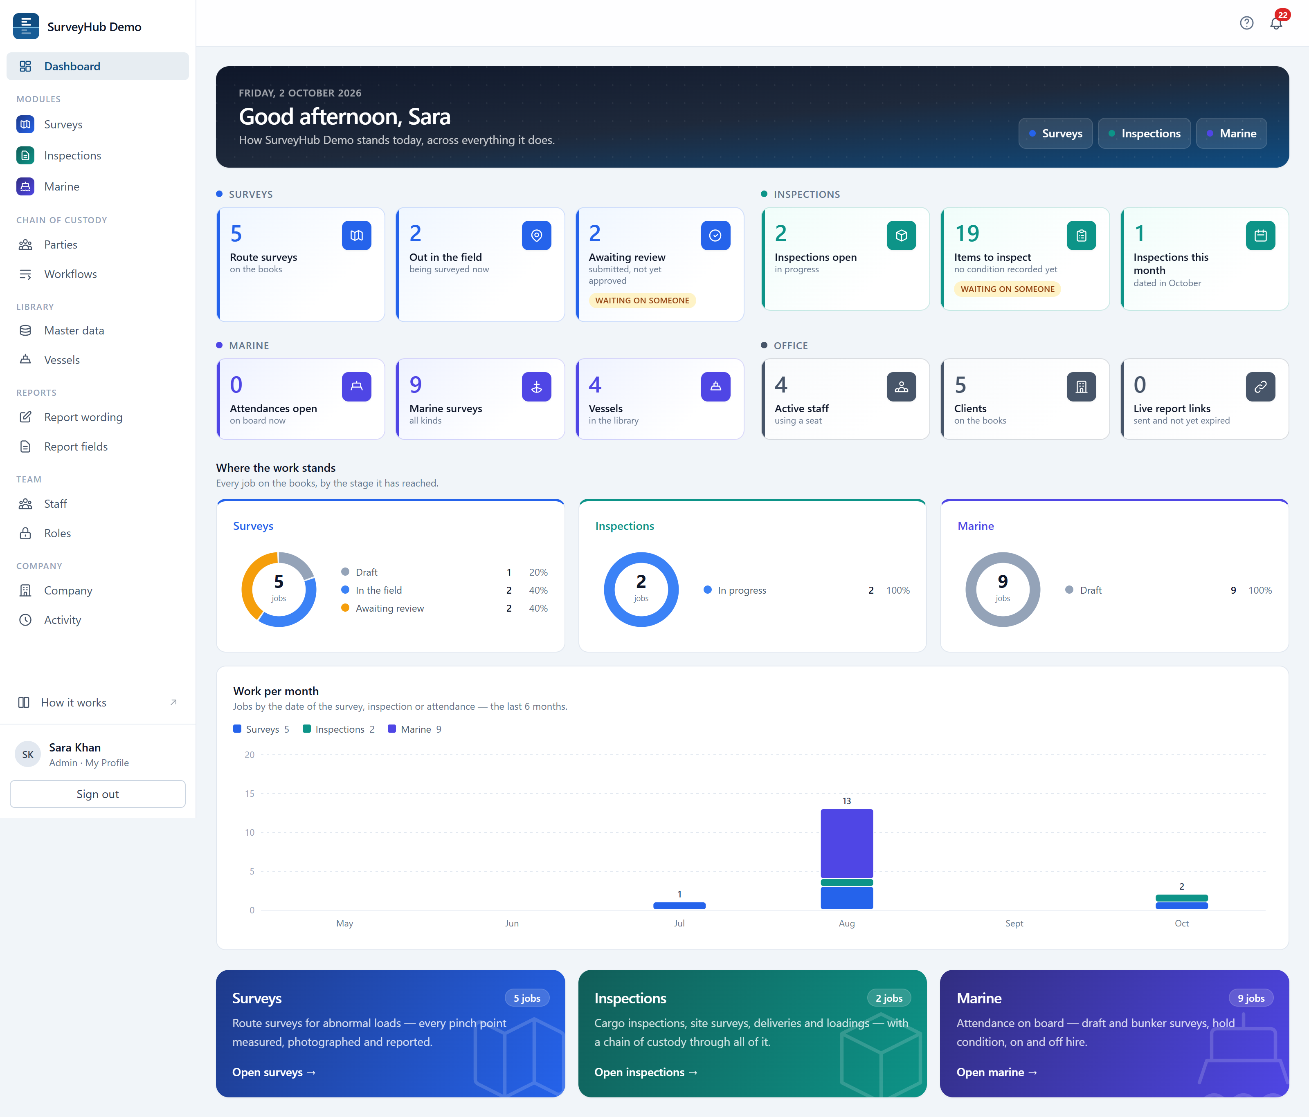Click the map icon on Route surveys card
Screen dimensions: 1309x1117
click(357, 236)
